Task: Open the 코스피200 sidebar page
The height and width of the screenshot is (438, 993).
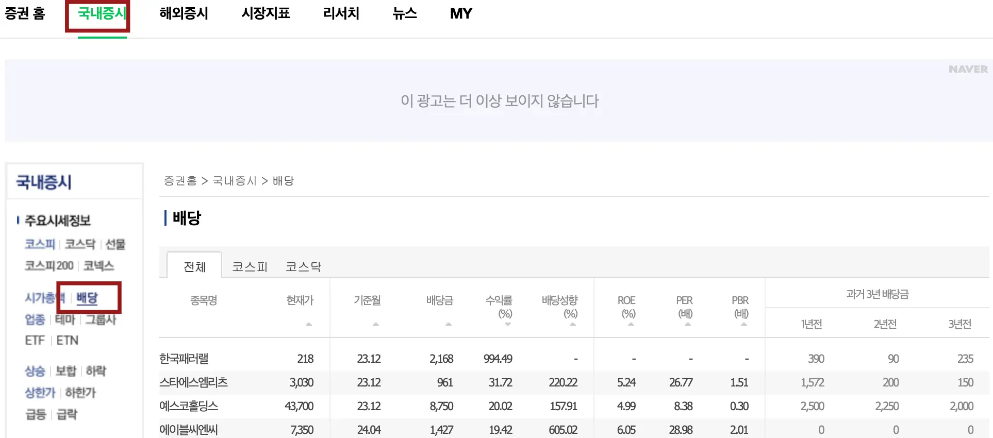Action: (48, 266)
